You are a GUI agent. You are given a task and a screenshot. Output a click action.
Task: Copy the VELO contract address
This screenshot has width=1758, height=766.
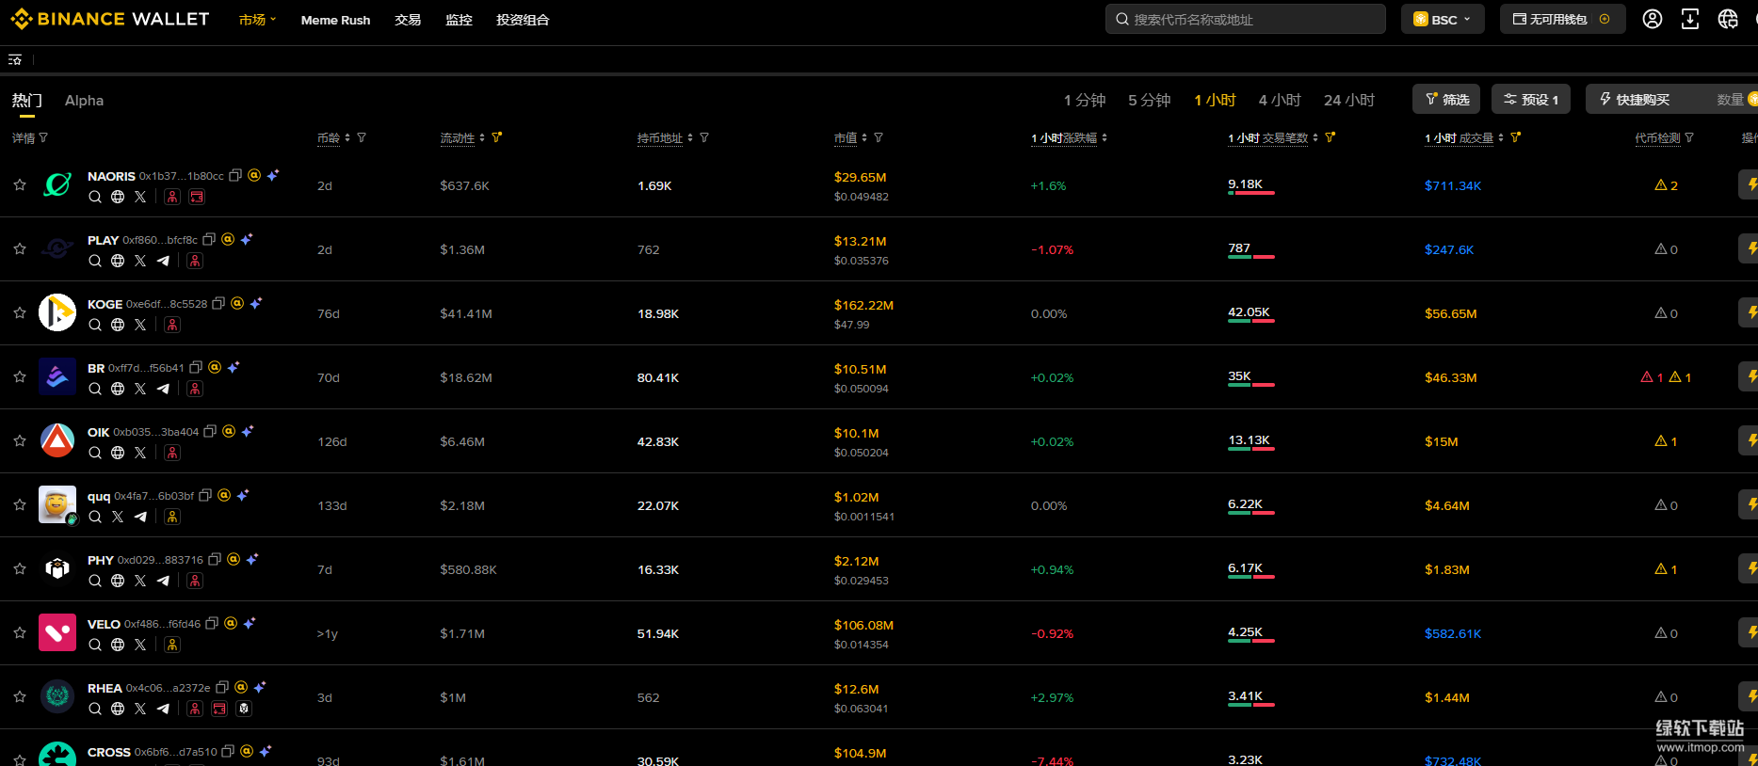coord(212,623)
